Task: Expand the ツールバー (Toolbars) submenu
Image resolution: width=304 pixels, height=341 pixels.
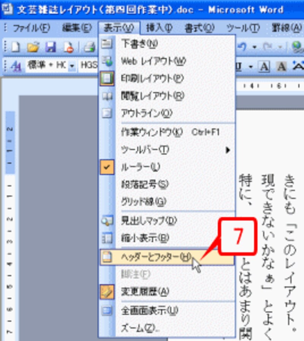Action: pyautogui.click(x=144, y=150)
